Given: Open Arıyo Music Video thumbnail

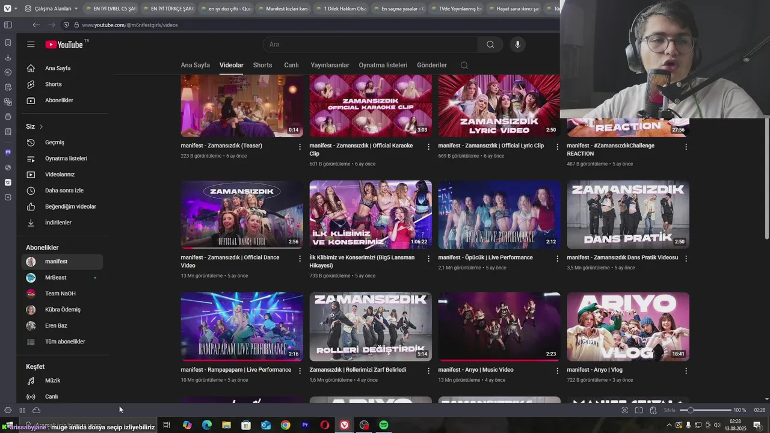Looking at the screenshot, I should point(499,327).
